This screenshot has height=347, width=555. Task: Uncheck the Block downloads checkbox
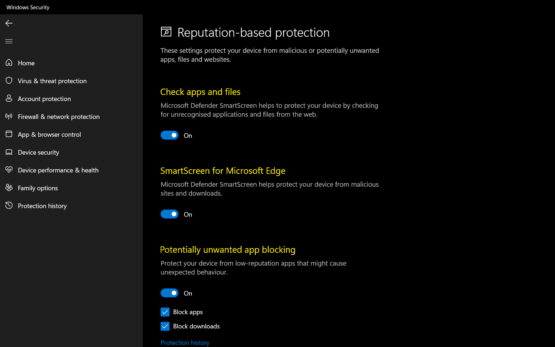165,326
